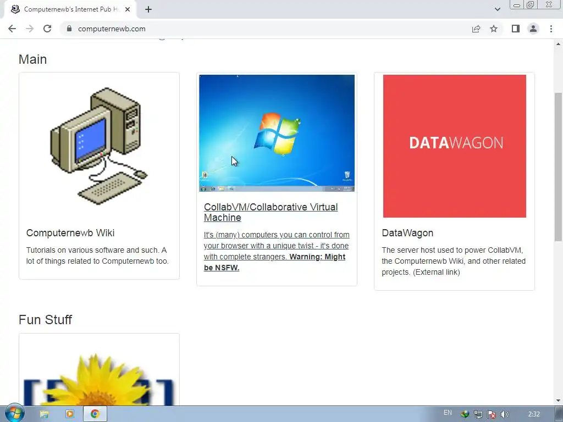
Task: Open the sunflower image under Fun Stuff
Action: click(99, 379)
